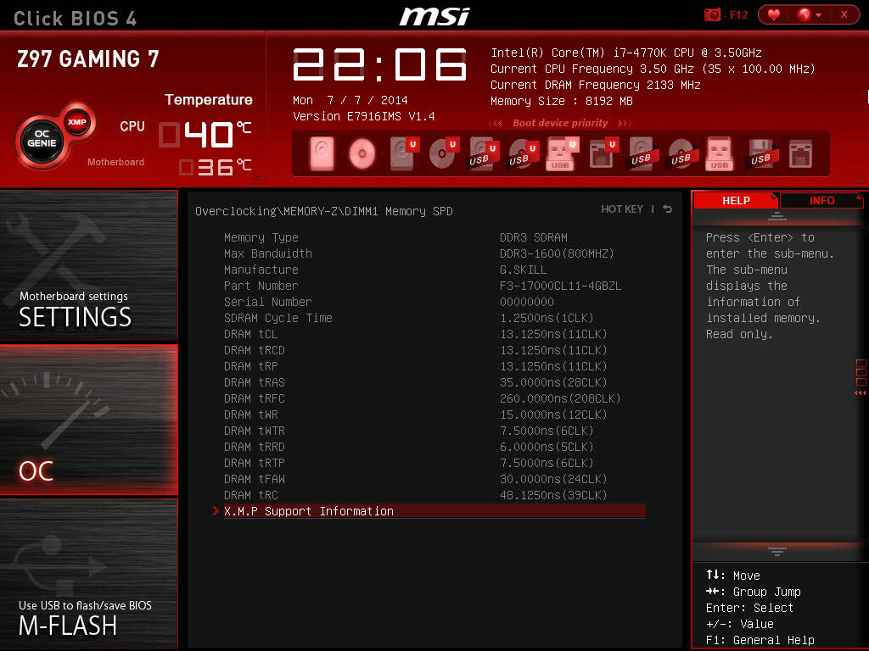Viewport: 869px width, 651px height.
Task: Click the 'Manufacture' row label
Action: (x=261, y=270)
